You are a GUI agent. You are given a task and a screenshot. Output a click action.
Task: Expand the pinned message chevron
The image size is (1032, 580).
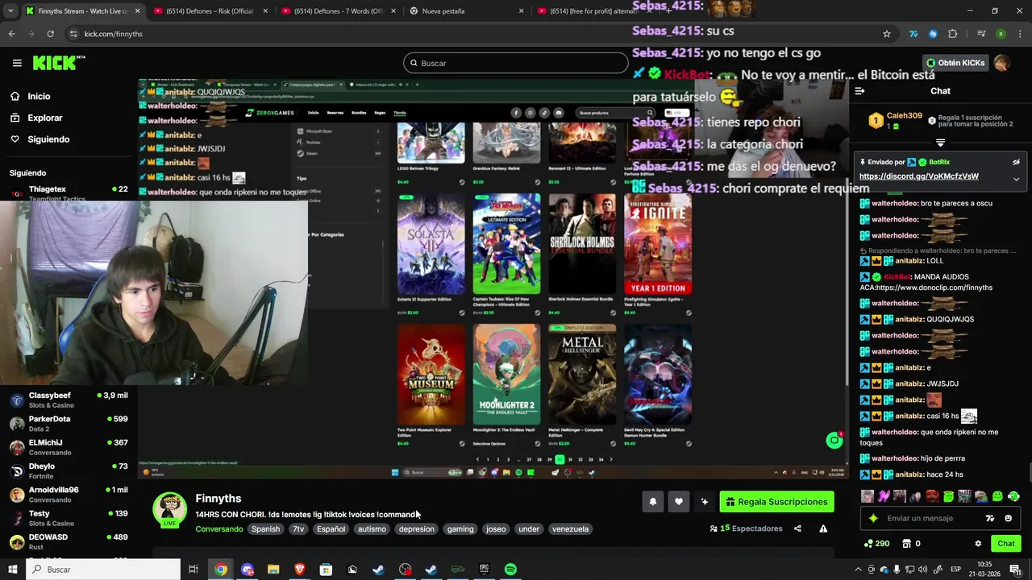point(1016,179)
